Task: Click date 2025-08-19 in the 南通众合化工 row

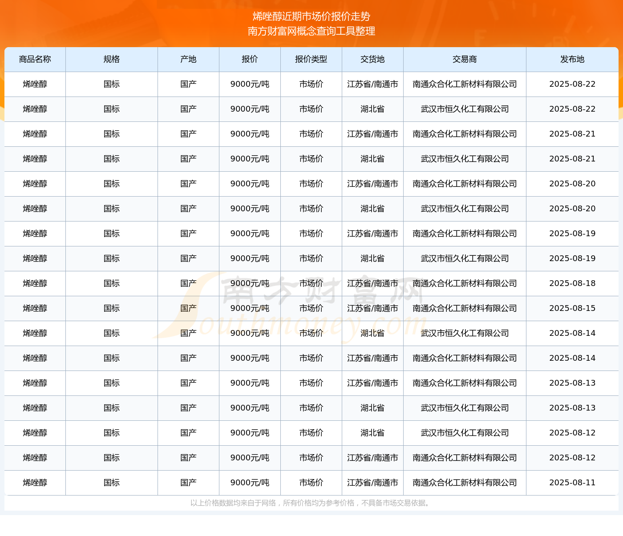Action: pyautogui.click(x=573, y=234)
